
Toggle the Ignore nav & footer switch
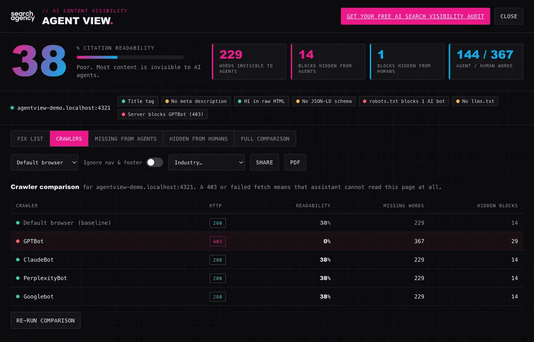155,163
